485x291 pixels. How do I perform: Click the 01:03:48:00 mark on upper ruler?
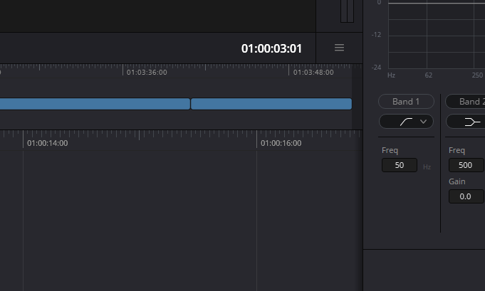click(x=313, y=72)
